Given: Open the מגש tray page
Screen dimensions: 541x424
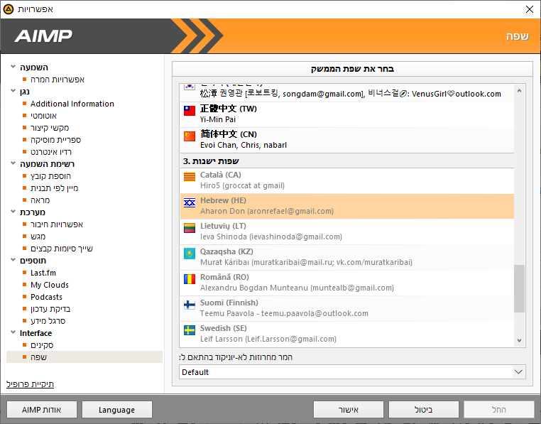Looking at the screenshot, I should [38, 237].
